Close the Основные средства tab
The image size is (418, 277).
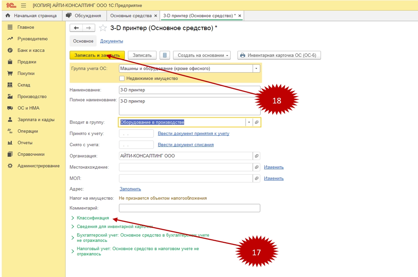(156, 16)
